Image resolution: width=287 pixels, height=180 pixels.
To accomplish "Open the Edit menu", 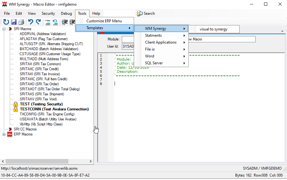I will [19, 13].
